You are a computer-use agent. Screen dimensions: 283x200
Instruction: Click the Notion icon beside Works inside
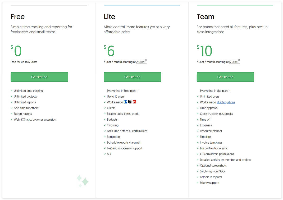130,102
